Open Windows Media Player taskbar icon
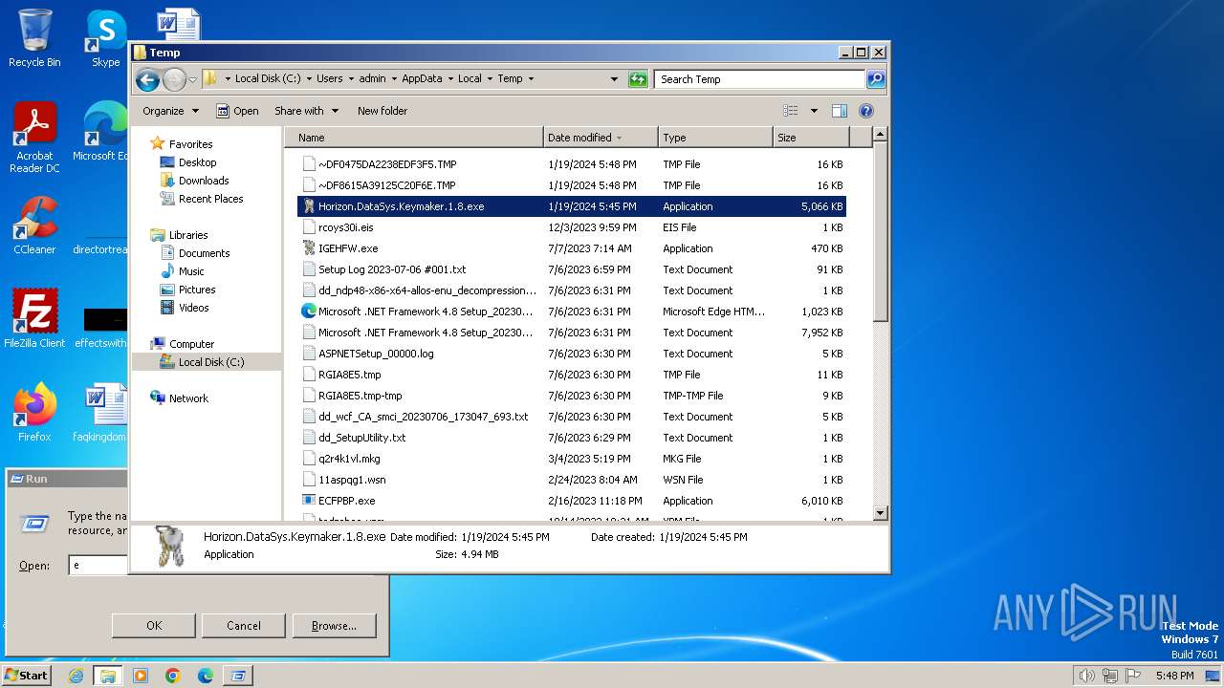 [141, 676]
